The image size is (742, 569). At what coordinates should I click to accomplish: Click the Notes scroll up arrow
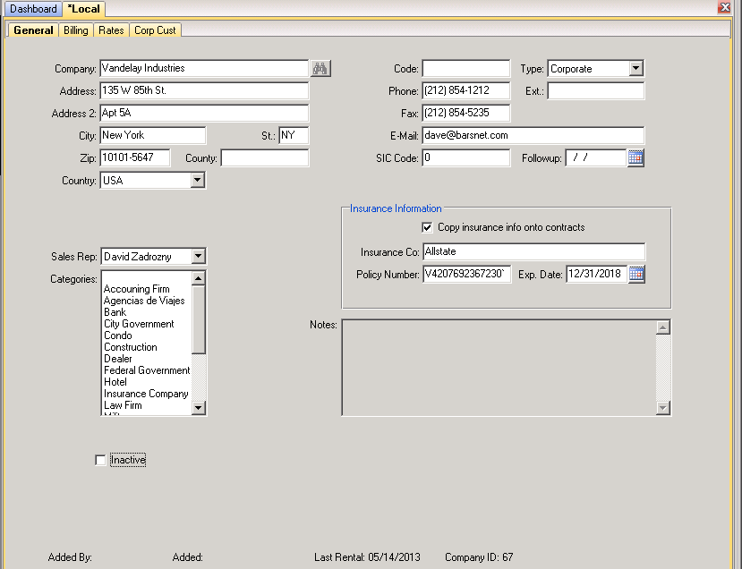(x=663, y=327)
